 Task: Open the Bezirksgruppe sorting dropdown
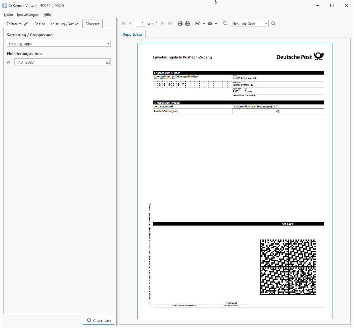(x=59, y=43)
